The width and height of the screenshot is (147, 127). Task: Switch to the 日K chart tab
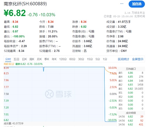tap(24, 59)
